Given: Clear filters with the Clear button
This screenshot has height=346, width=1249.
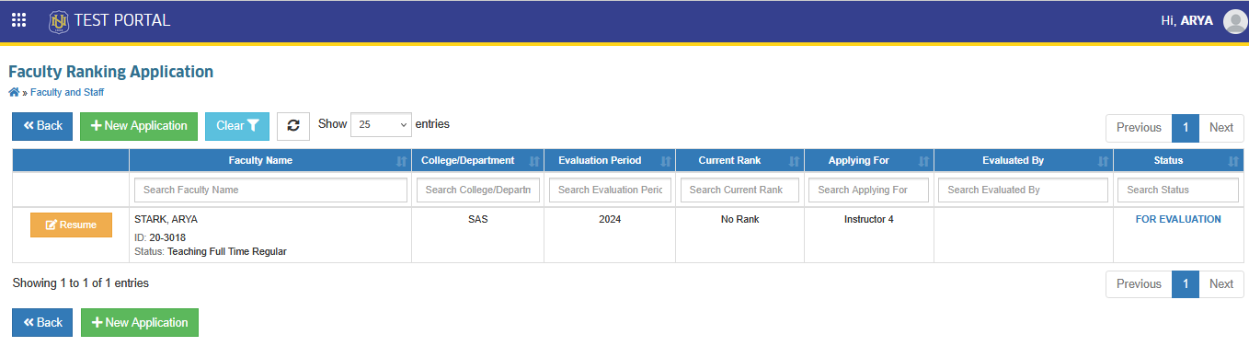Looking at the screenshot, I should (x=237, y=126).
